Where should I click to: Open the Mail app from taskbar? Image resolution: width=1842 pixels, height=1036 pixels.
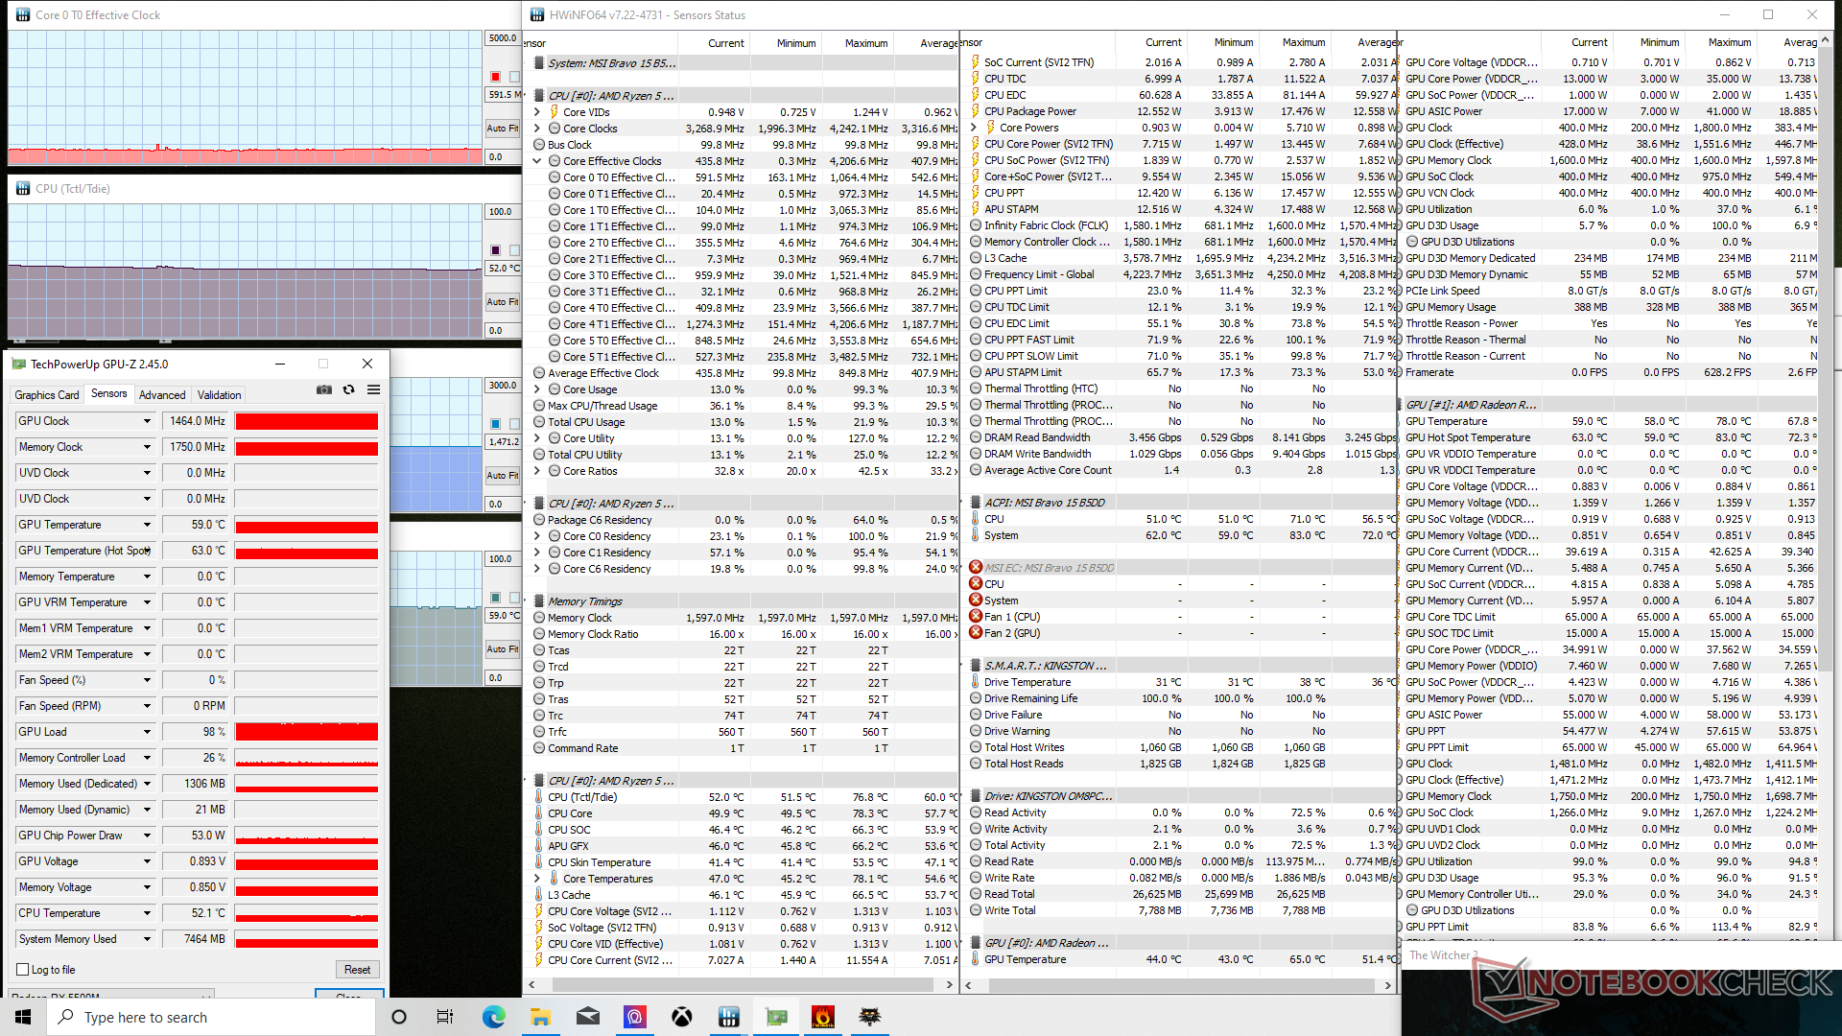tap(588, 1017)
